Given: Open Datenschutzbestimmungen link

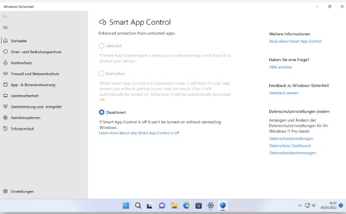Looking at the screenshot, I should (292, 153).
